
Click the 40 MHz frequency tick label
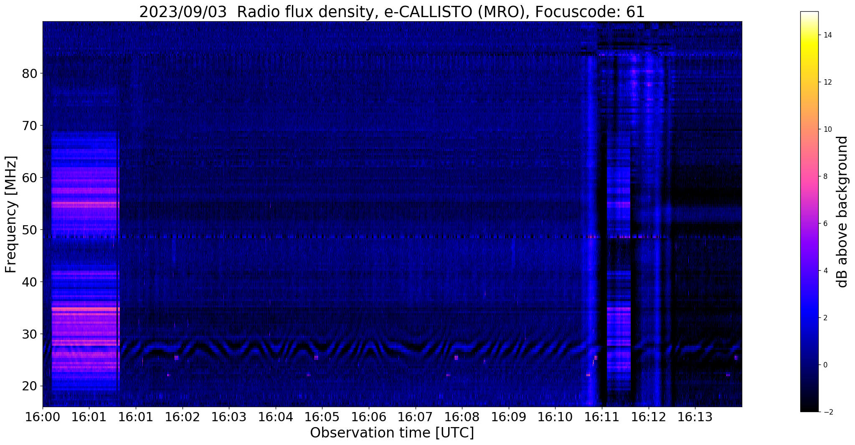pyautogui.click(x=30, y=282)
